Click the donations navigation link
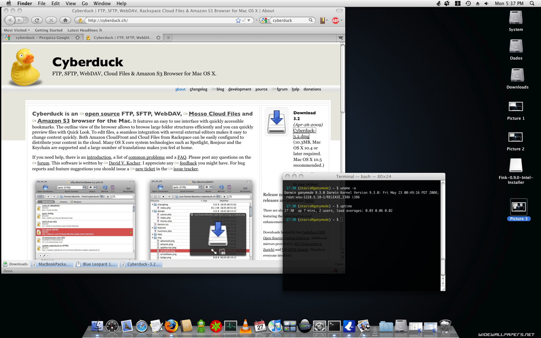541x338 pixels. pyautogui.click(x=312, y=89)
